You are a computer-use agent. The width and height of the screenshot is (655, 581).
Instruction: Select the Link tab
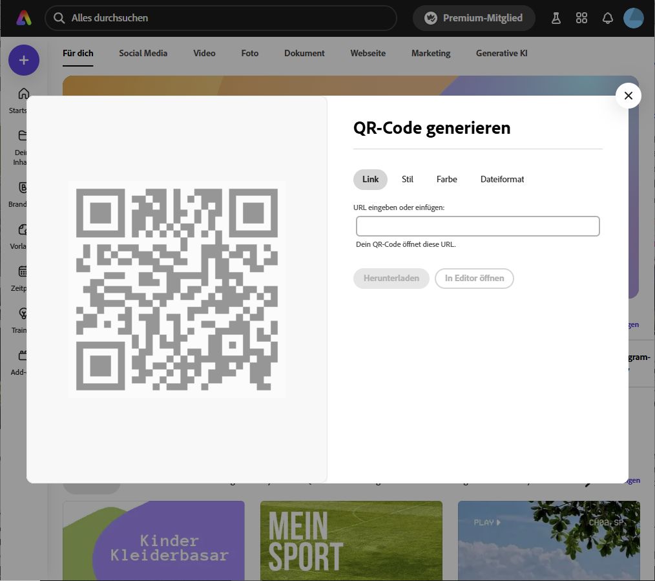pos(371,179)
